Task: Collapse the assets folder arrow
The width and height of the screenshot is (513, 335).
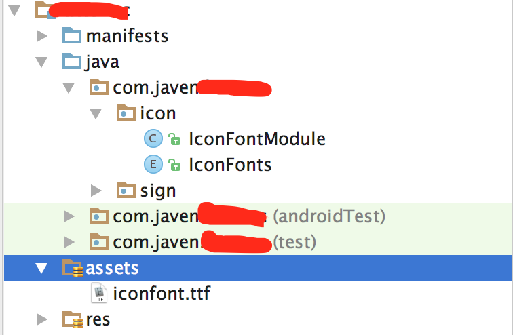Action: tap(41, 268)
